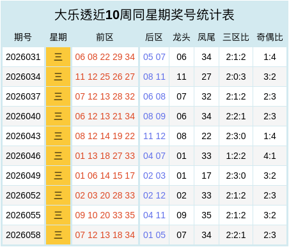Click back-area numbers 04 07
Viewport: 289px width, 247px height.
coord(154,156)
